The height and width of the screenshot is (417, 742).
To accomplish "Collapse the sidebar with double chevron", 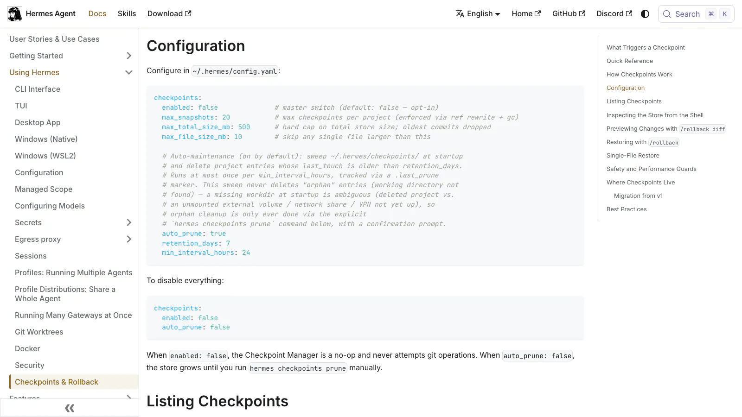I will pyautogui.click(x=70, y=408).
